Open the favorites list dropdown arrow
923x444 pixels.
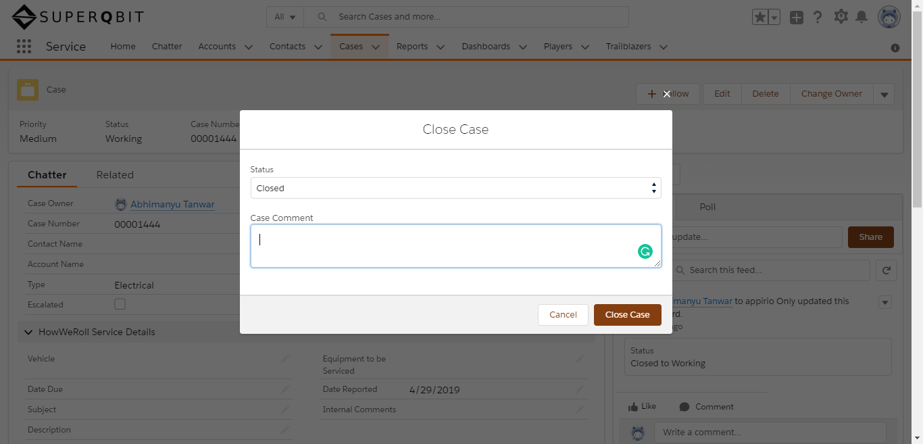774,18
